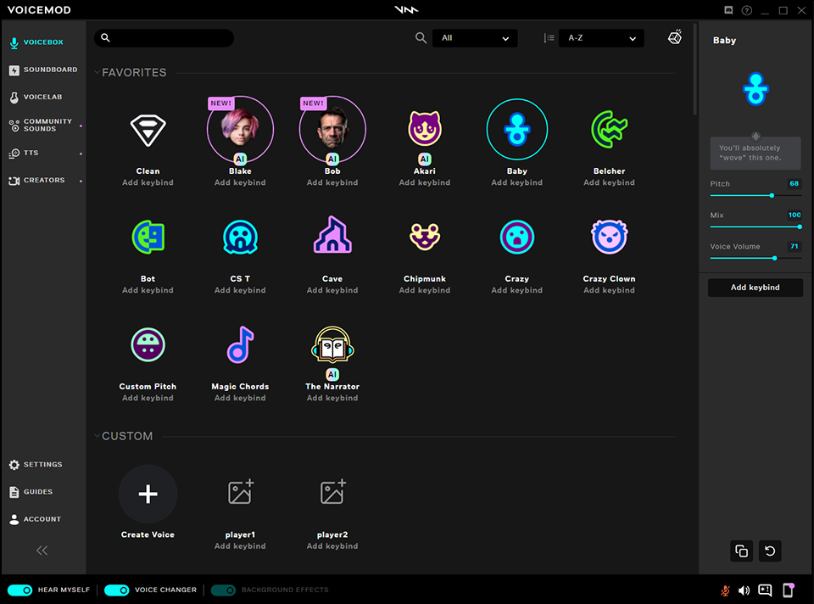
Task: Open the Soundboard section
Action: [x=43, y=70]
